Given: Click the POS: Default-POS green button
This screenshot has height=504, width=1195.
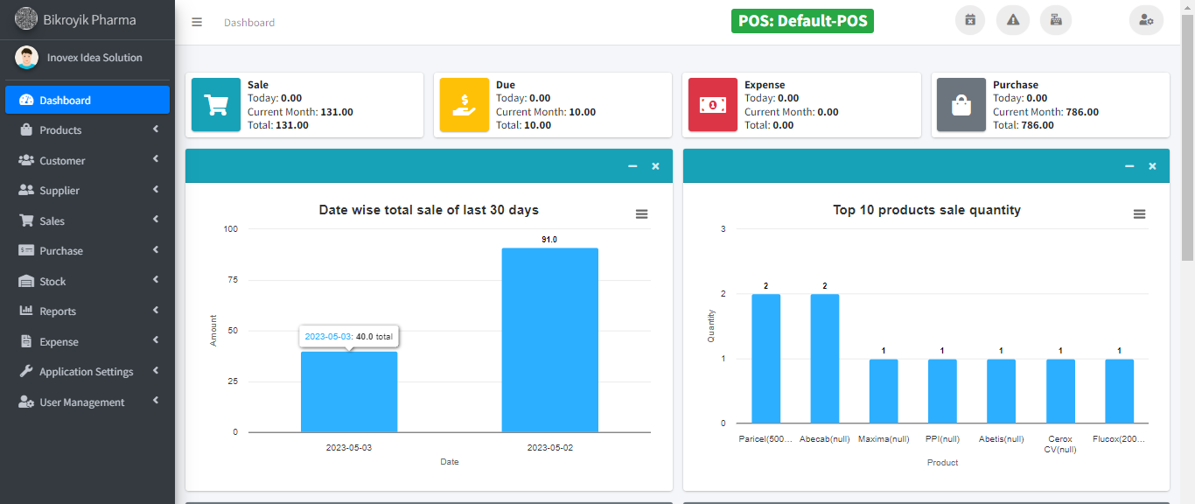Looking at the screenshot, I should coord(802,21).
